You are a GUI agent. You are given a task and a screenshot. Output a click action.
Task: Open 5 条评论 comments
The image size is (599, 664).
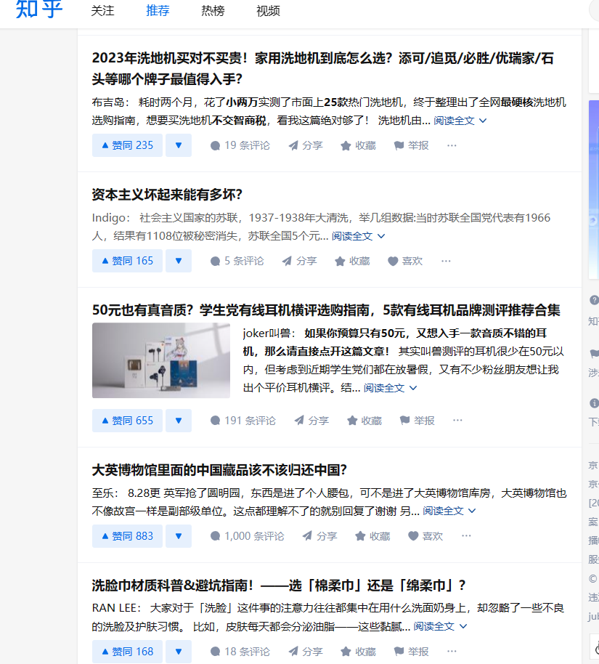tap(237, 261)
